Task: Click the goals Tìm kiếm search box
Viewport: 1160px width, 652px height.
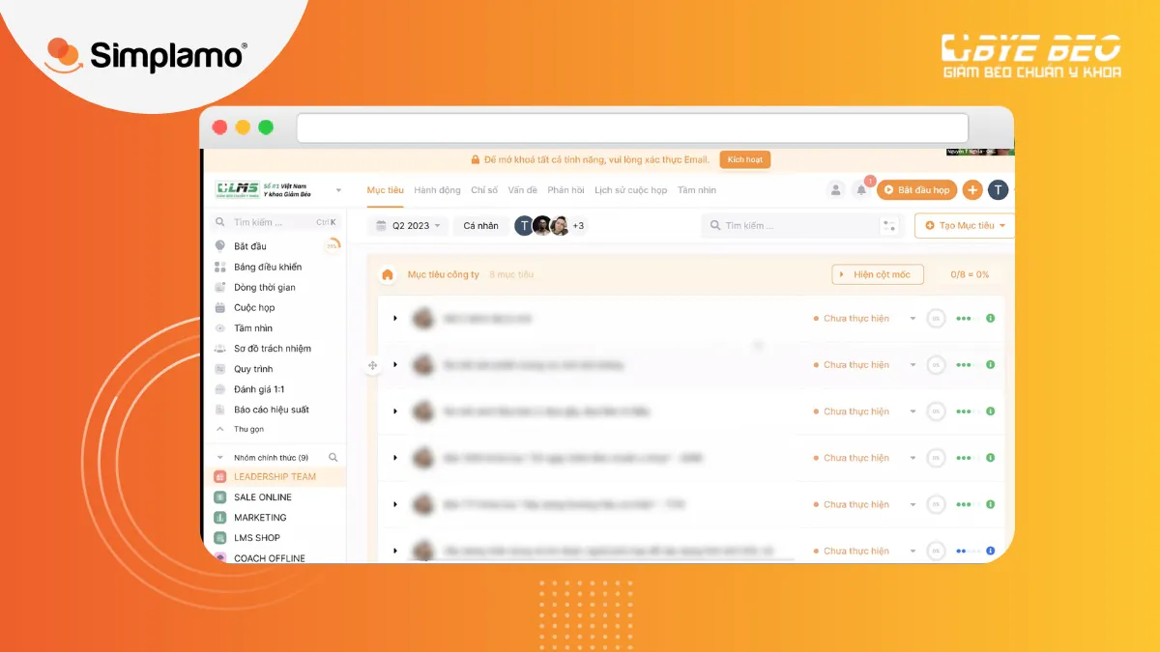Action: (x=793, y=225)
